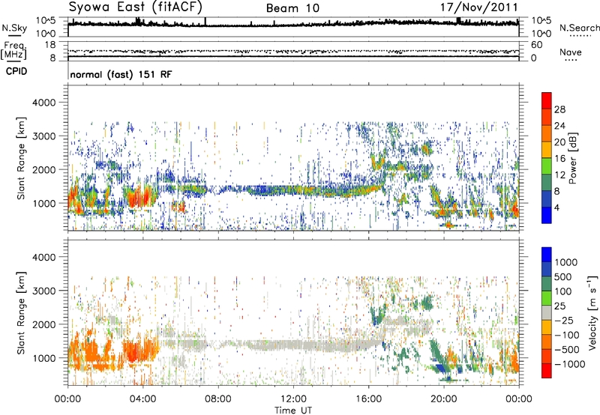This screenshot has height=415, width=600.
Task: Click the '60' label right of frequency panel
Action: (536, 45)
